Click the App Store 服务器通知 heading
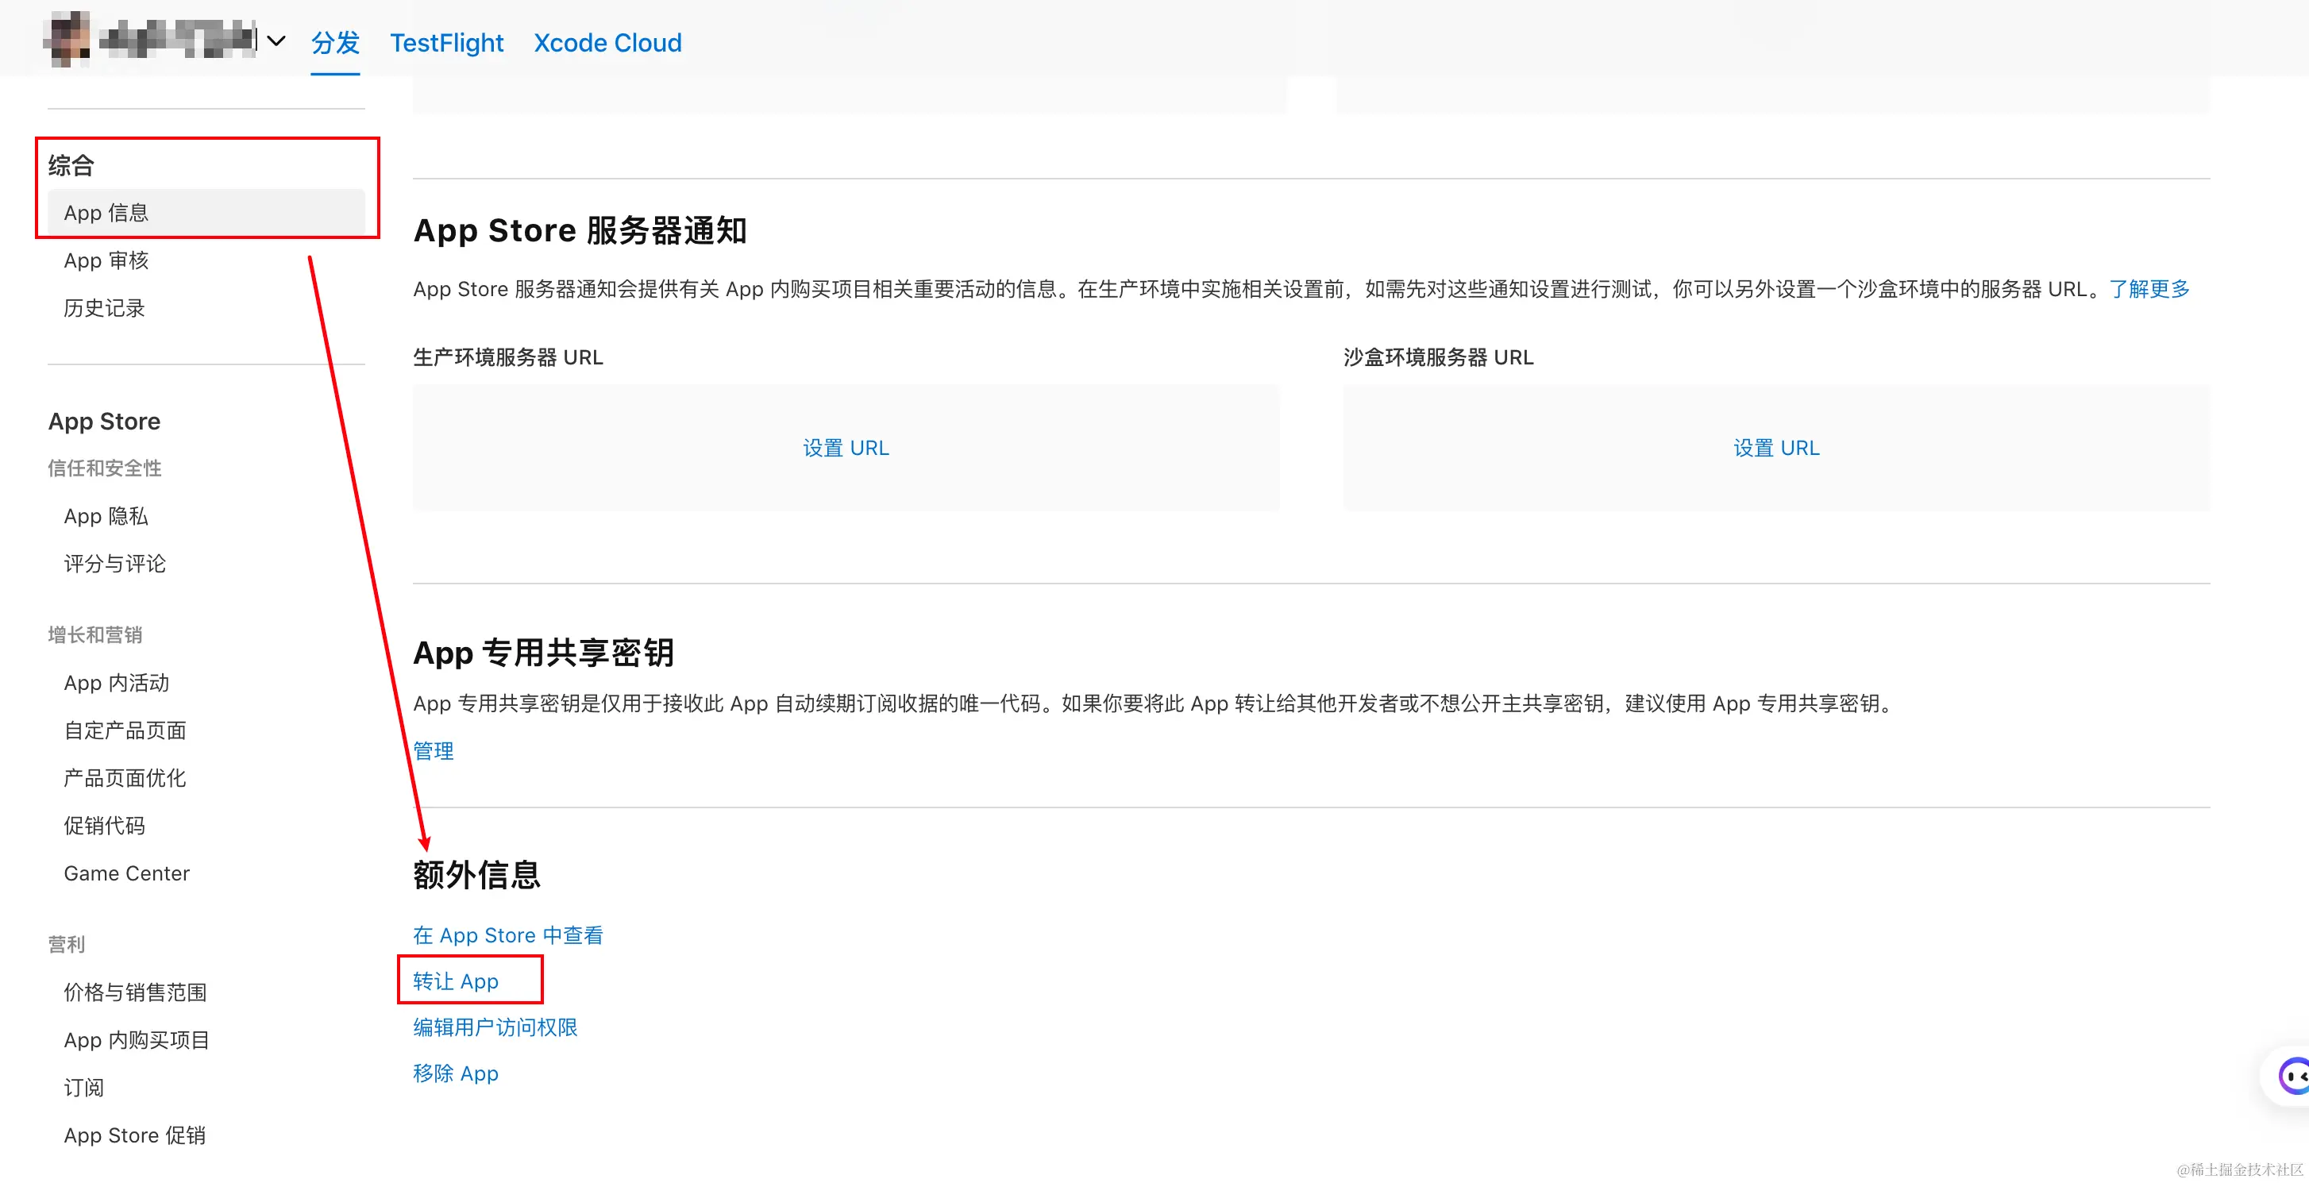2309x1183 pixels. (579, 230)
